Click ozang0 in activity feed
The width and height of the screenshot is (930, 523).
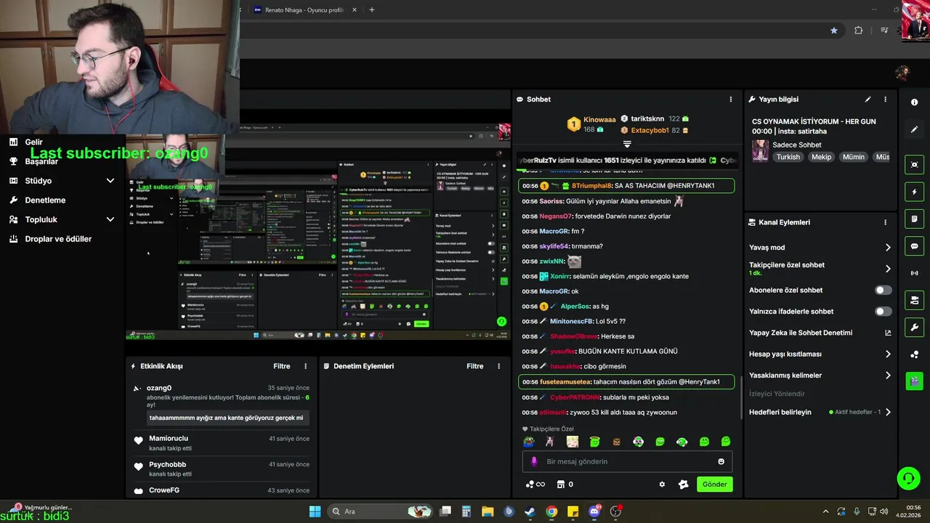[x=159, y=388]
